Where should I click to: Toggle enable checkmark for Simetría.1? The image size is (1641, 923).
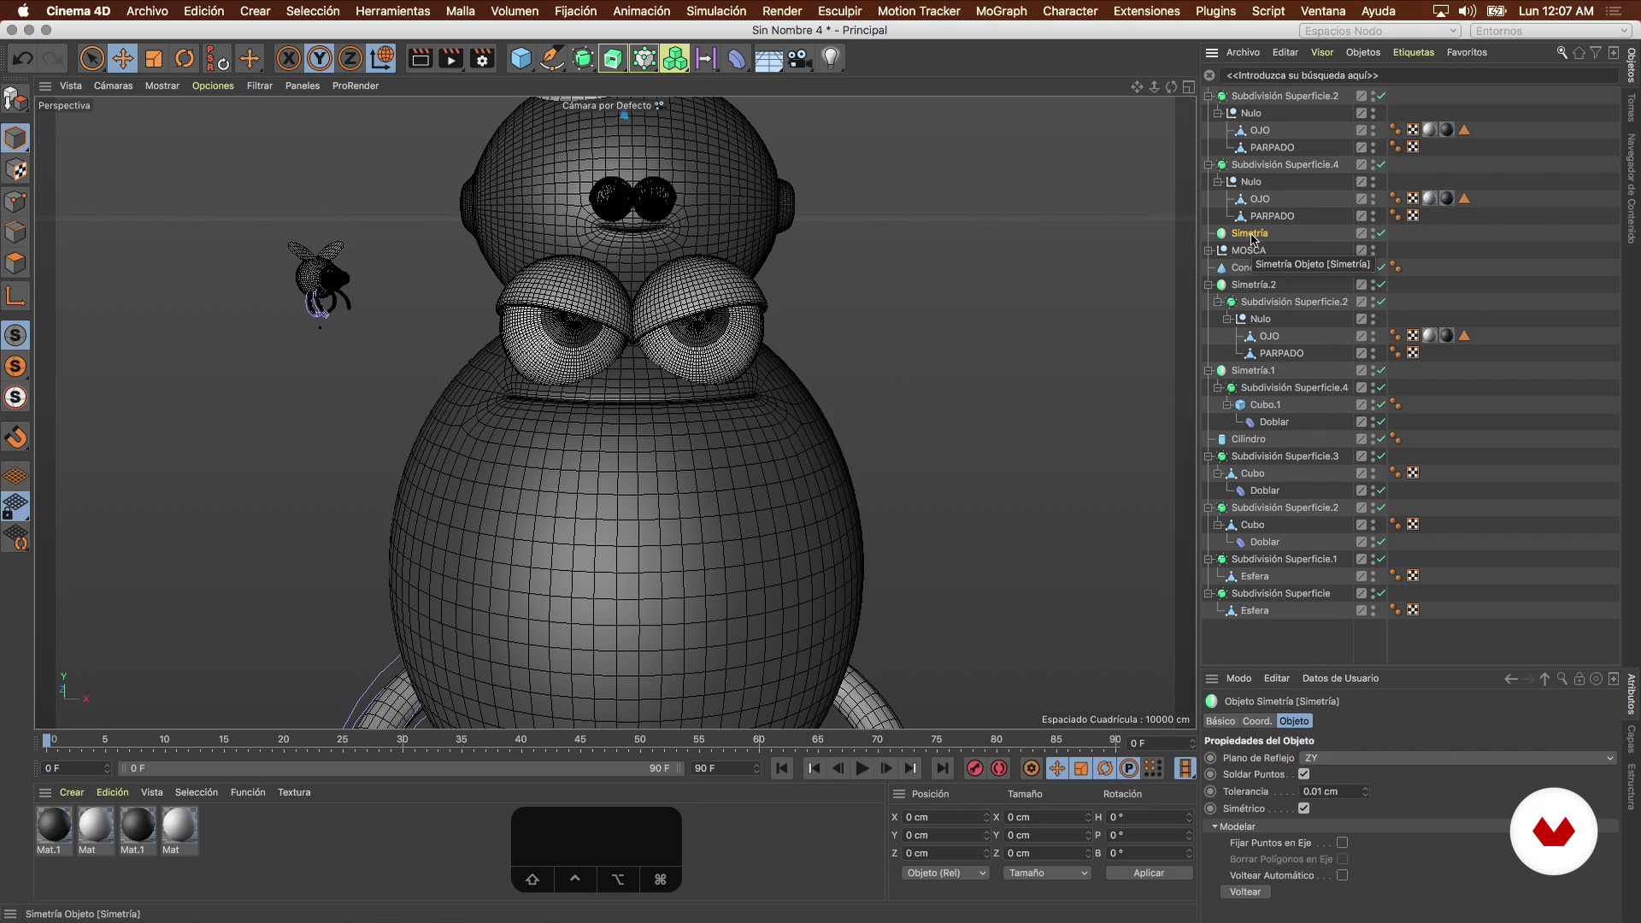pyautogui.click(x=1381, y=371)
